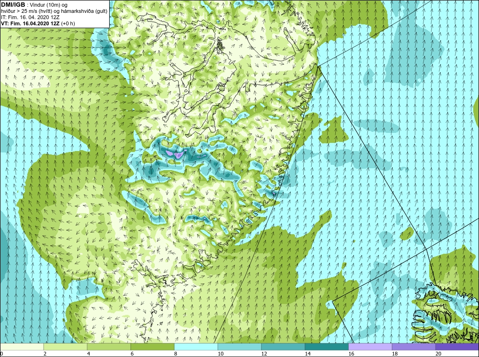Click the 0–2 m/s pale yellow swatch
Image resolution: width=479 pixels, height=357 pixels.
[x=22, y=347]
